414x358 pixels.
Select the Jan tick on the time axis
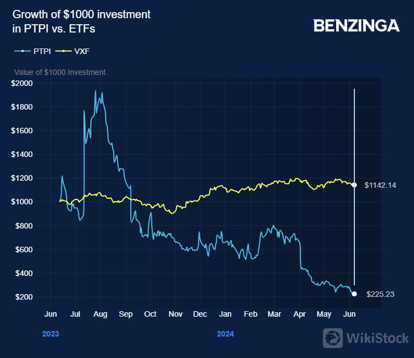[225, 314]
